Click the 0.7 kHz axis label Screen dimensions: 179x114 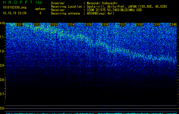2,94
